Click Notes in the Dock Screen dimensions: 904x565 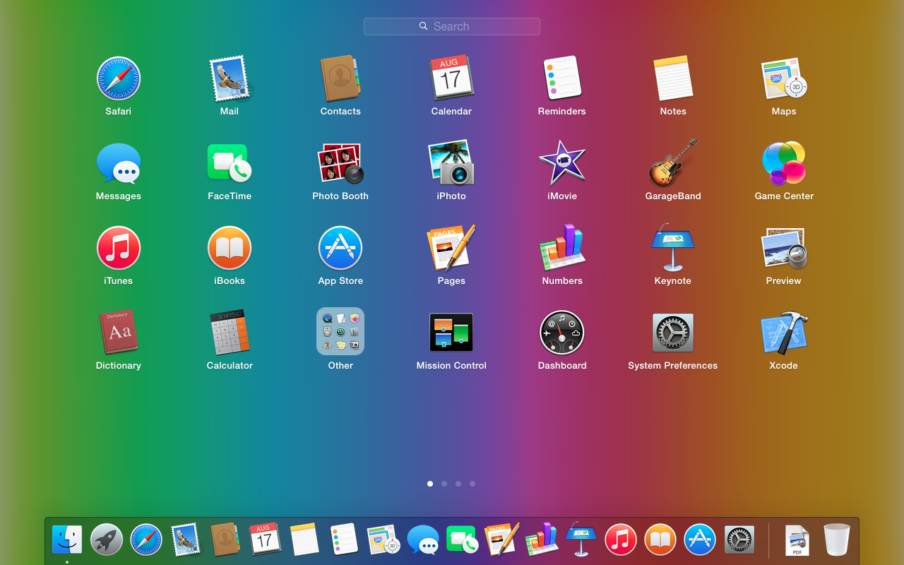click(x=304, y=540)
